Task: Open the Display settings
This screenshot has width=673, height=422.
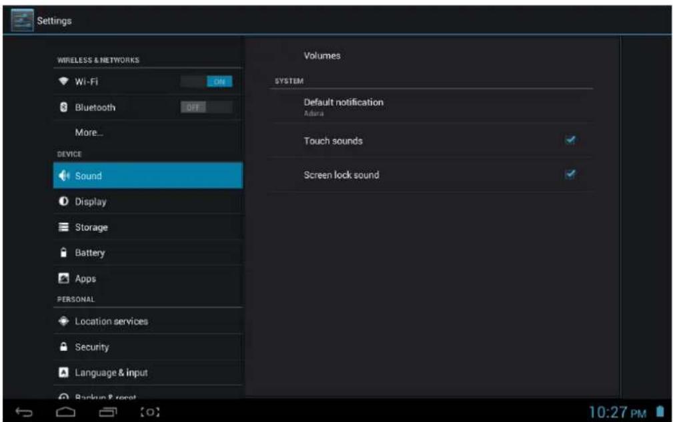Action: (x=148, y=202)
